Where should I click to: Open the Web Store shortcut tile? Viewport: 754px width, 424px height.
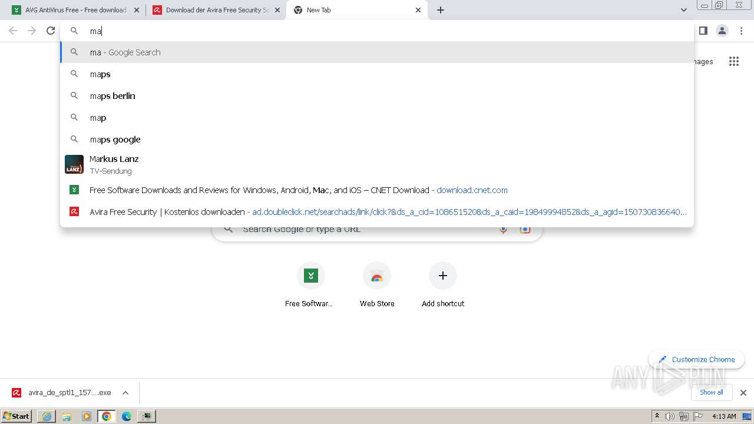pos(377,285)
